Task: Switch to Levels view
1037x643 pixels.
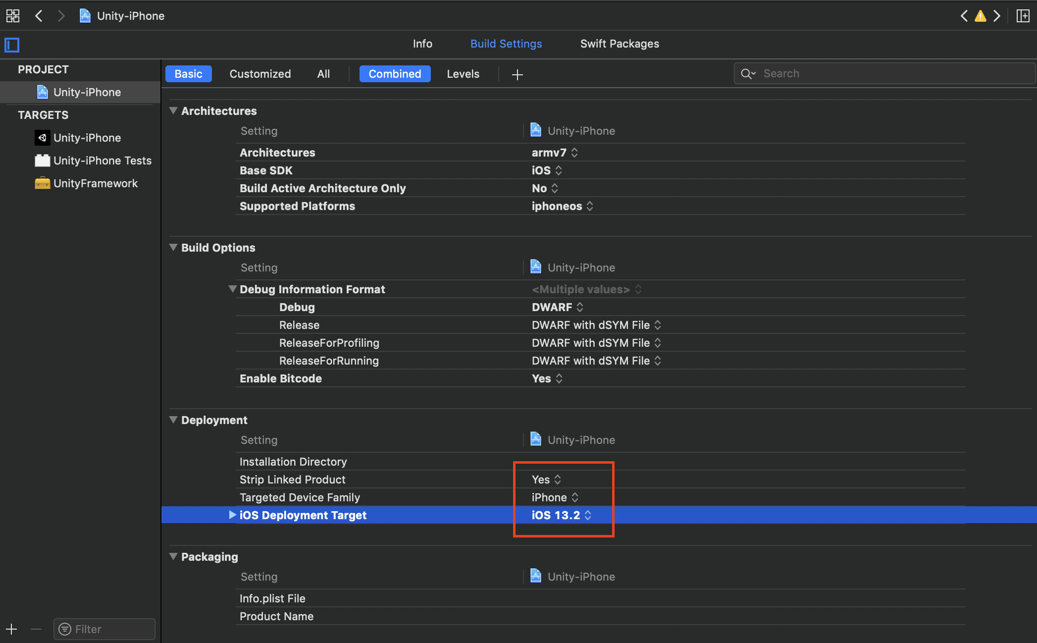Action: point(463,74)
